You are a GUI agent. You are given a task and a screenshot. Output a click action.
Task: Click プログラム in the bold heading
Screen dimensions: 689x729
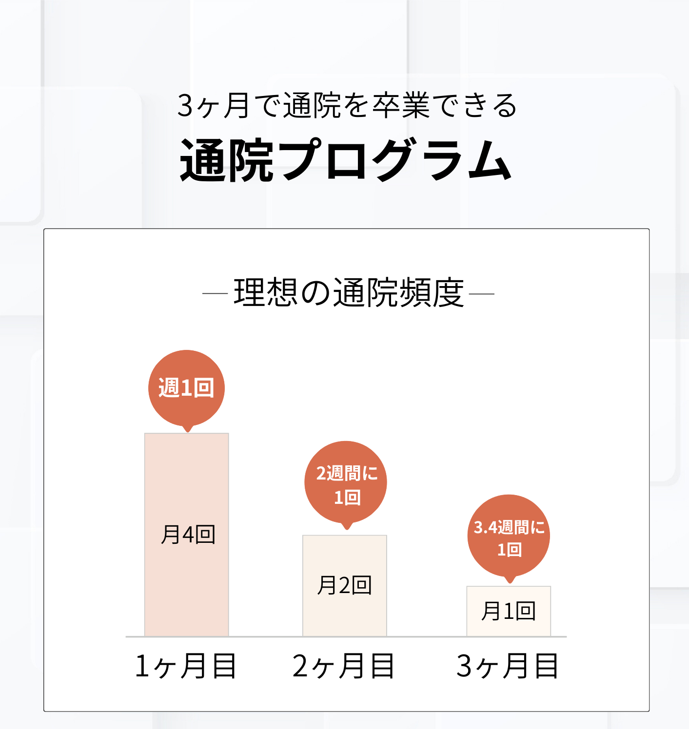coord(395,161)
